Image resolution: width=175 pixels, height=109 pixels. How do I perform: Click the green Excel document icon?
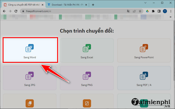pos(87,48)
